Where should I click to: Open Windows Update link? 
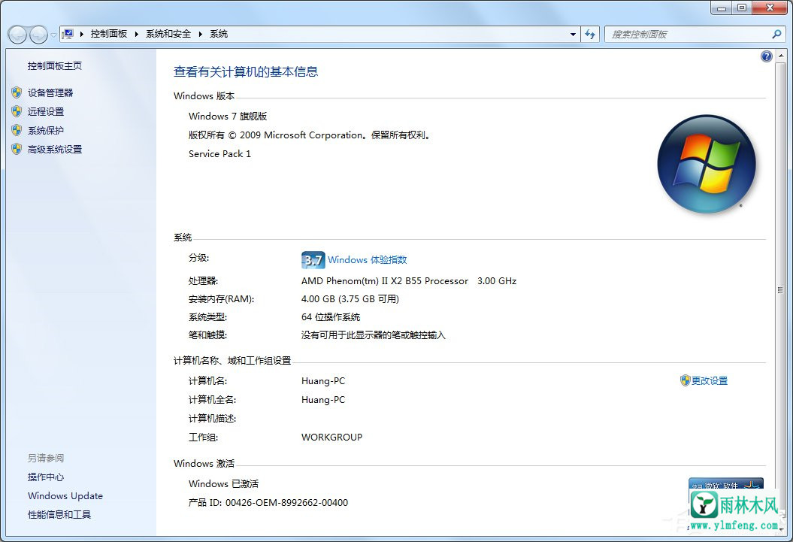point(65,496)
